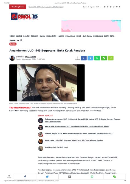Open the Twitter icon in top header

108,7
